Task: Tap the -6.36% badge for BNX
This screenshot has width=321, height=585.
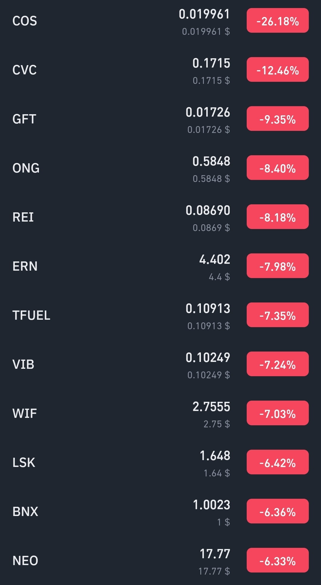Action: pyautogui.click(x=278, y=511)
